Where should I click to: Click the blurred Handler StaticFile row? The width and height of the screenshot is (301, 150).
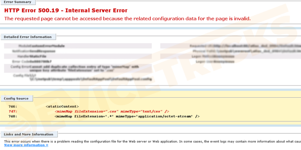coord(78,56)
